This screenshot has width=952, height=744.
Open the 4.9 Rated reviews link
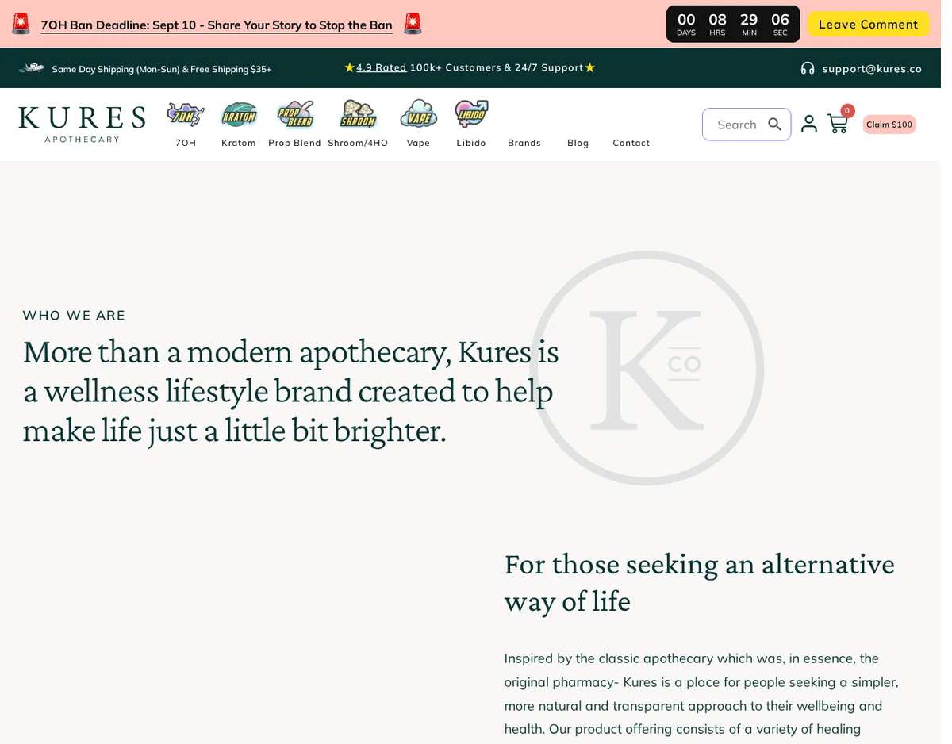(x=381, y=67)
